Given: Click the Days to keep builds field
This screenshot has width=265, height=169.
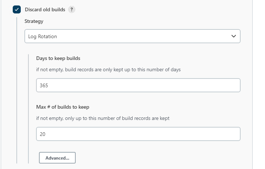Looking at the screenshot, I should (x=138, y=85).
